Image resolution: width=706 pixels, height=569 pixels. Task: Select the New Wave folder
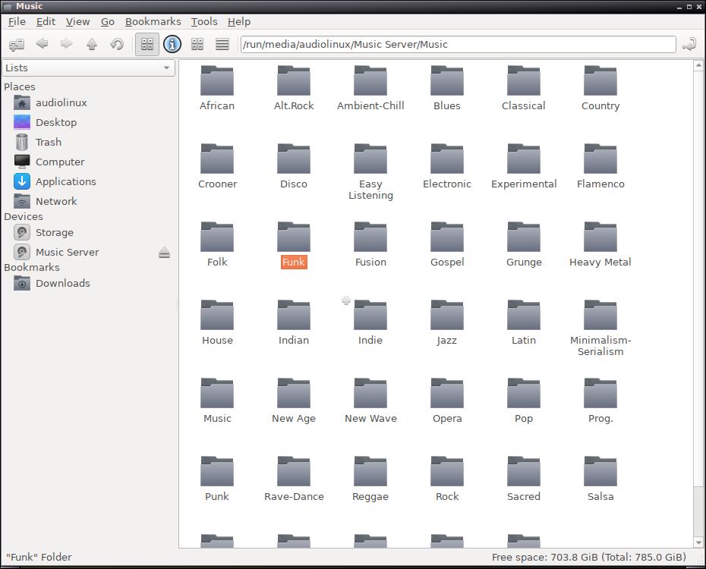pos(370,401)
